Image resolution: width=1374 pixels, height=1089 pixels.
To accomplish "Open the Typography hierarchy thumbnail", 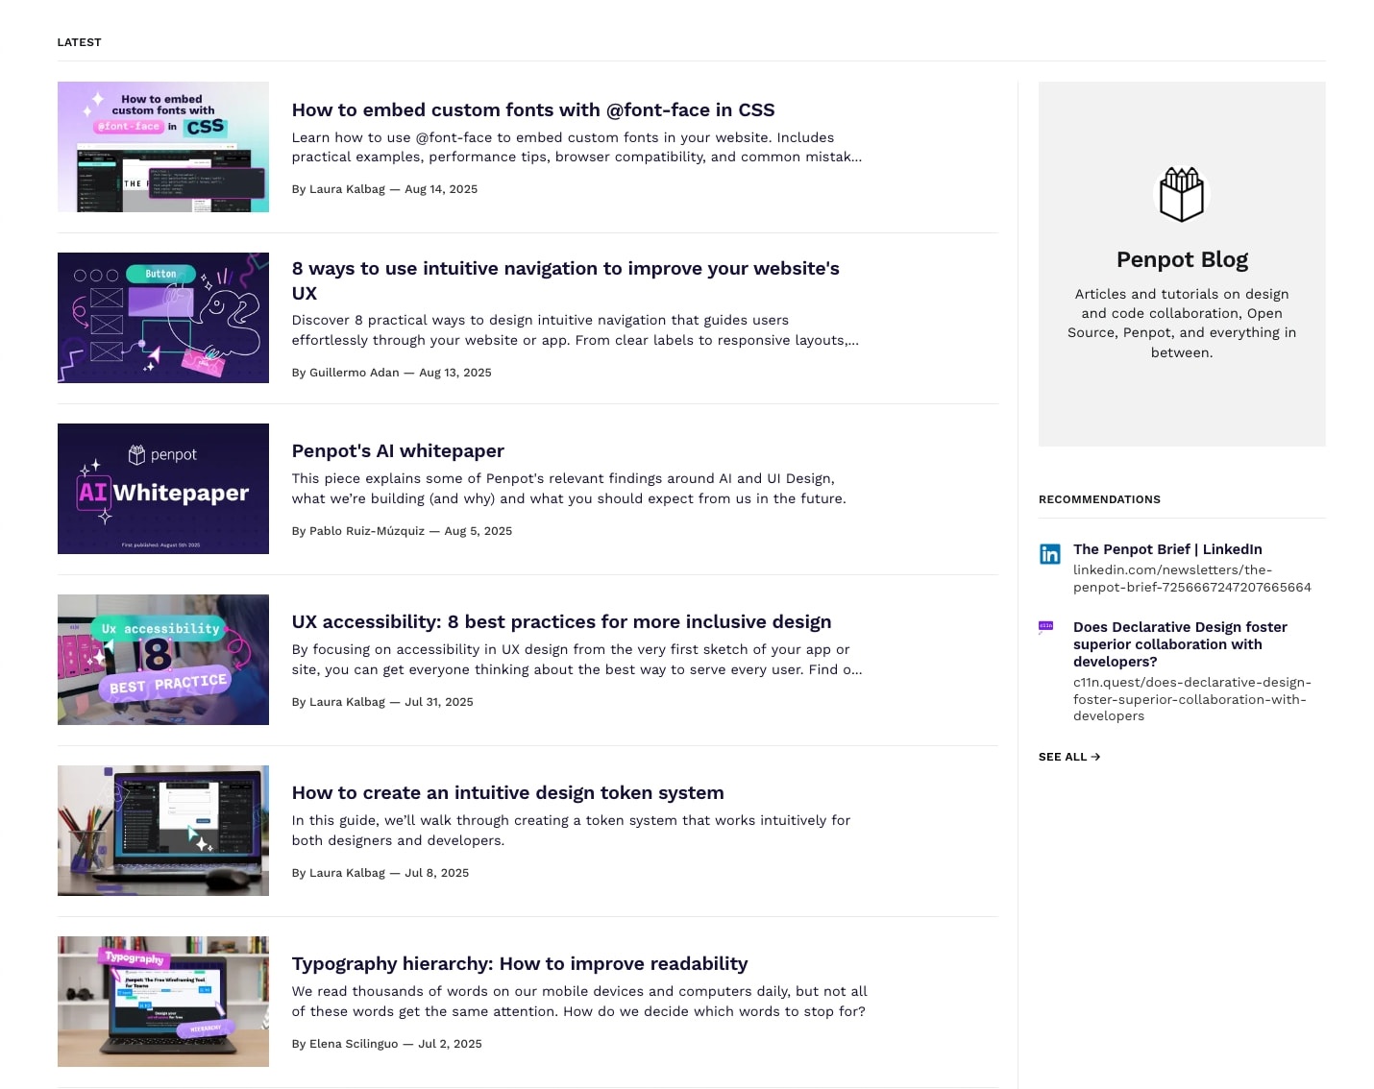I will [163, 1002].
